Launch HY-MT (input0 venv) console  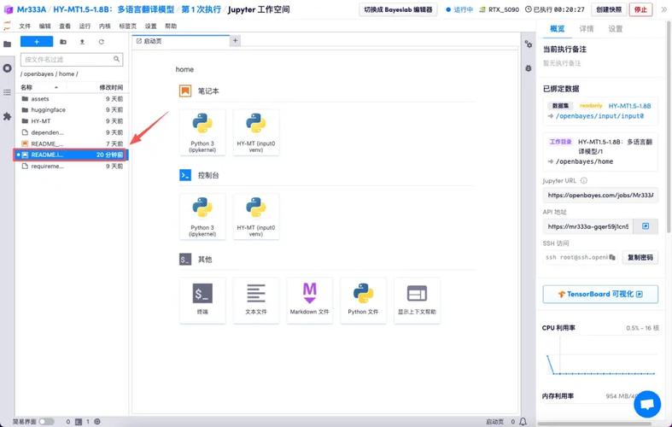click(x=256, y=217)
